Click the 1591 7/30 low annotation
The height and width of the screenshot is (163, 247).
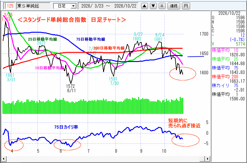coord(114,81)
